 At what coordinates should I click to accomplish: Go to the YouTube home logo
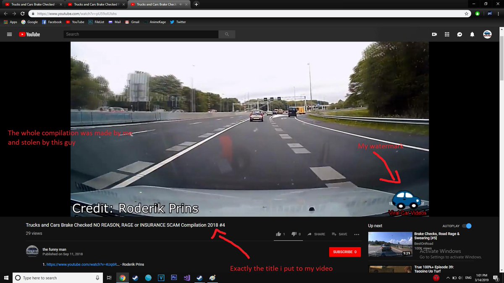pyautogui.click(x=29, y=34)
